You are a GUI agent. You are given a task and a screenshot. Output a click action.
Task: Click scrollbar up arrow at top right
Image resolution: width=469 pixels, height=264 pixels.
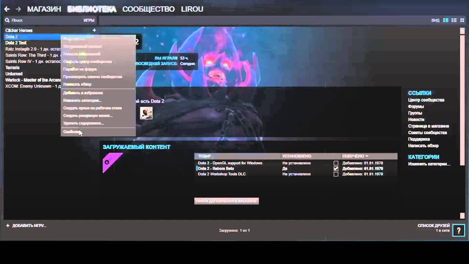pyautogui.click(x=462, y=31)
